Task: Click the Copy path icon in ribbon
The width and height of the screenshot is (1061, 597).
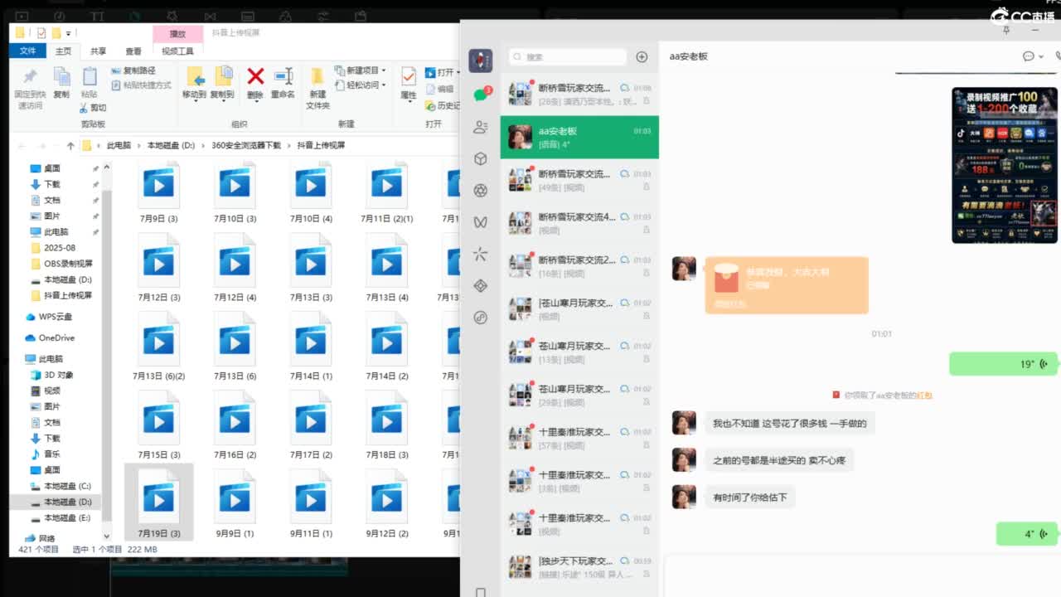Action: point(116,71)
